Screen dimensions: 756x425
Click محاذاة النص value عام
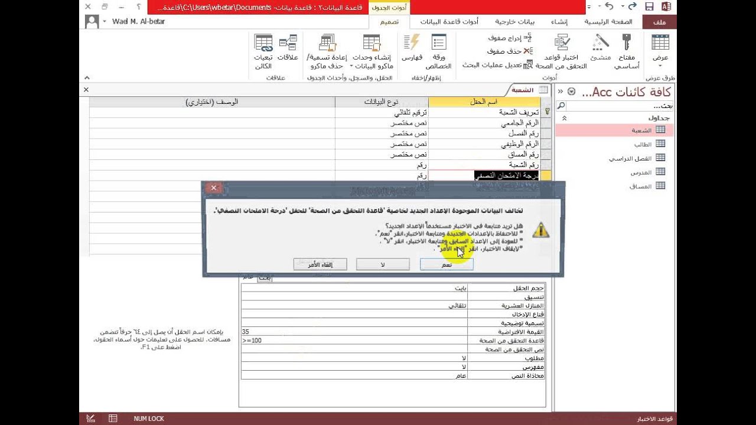[354, 375]
